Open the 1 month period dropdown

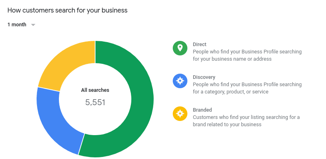coord(22,25)
